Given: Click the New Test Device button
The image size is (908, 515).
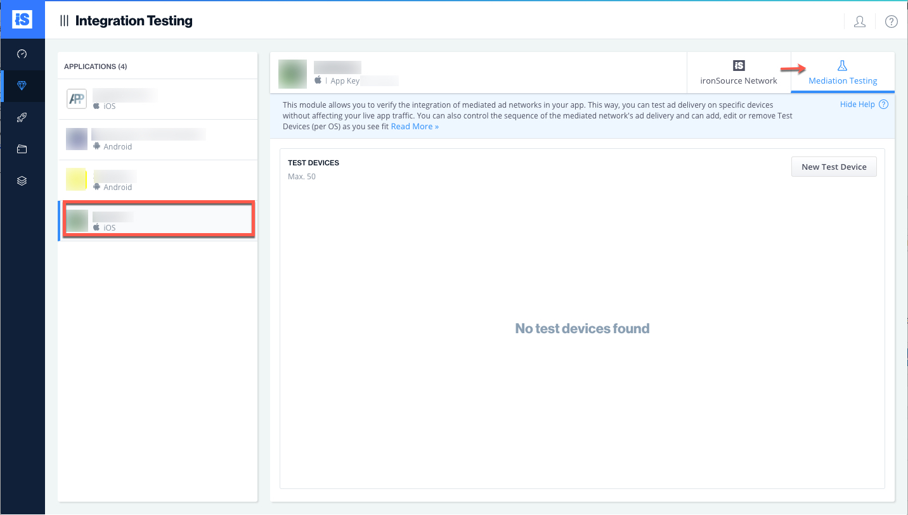Looking at the screenshot, I should coord(834,167).
